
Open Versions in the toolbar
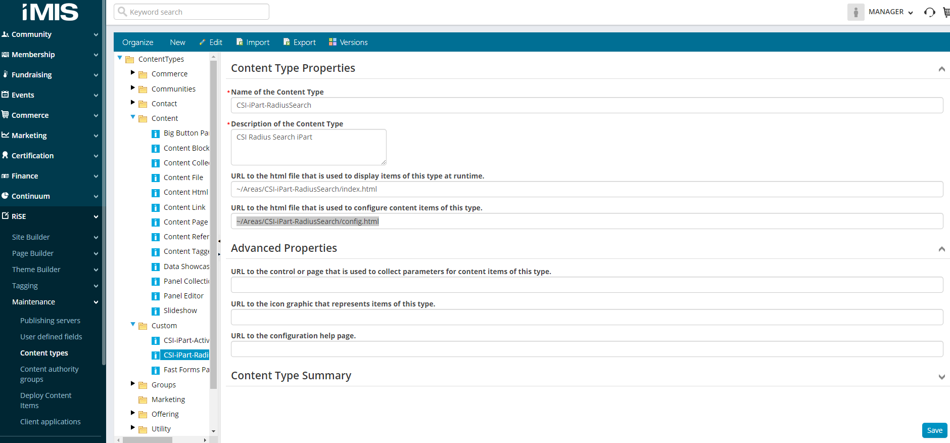coord(348,42)
